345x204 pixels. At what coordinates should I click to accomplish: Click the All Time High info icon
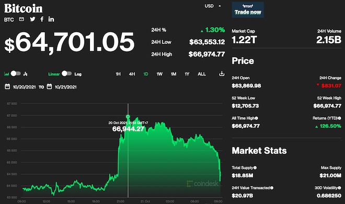[x=256, y=118]
